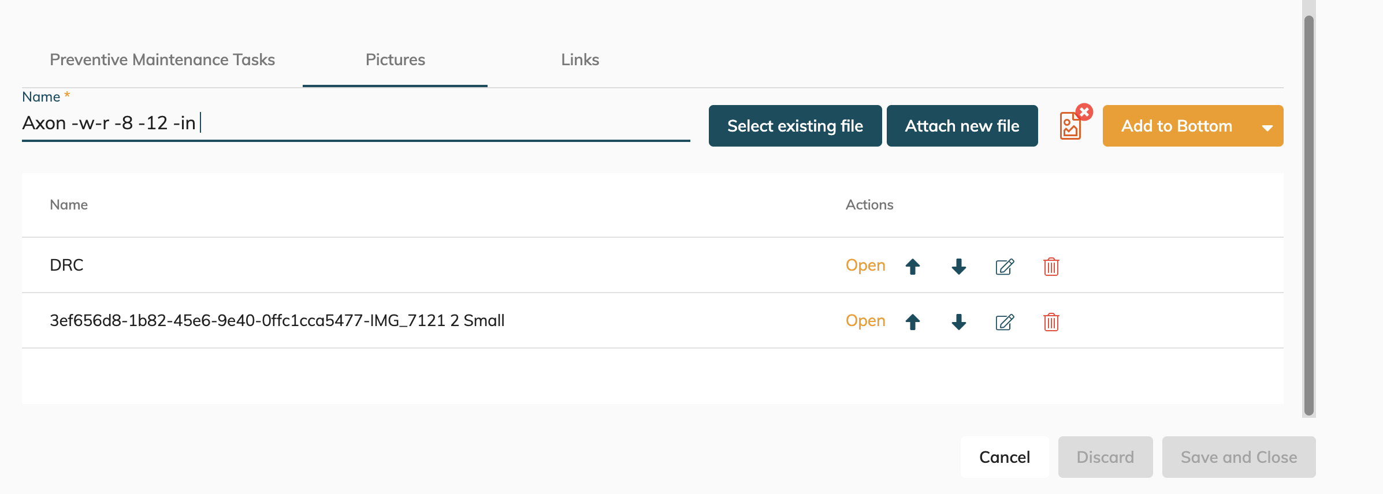Click the Cancel button
The width and height of the screenshot is (1383, 494).
tap(1005, 457)
